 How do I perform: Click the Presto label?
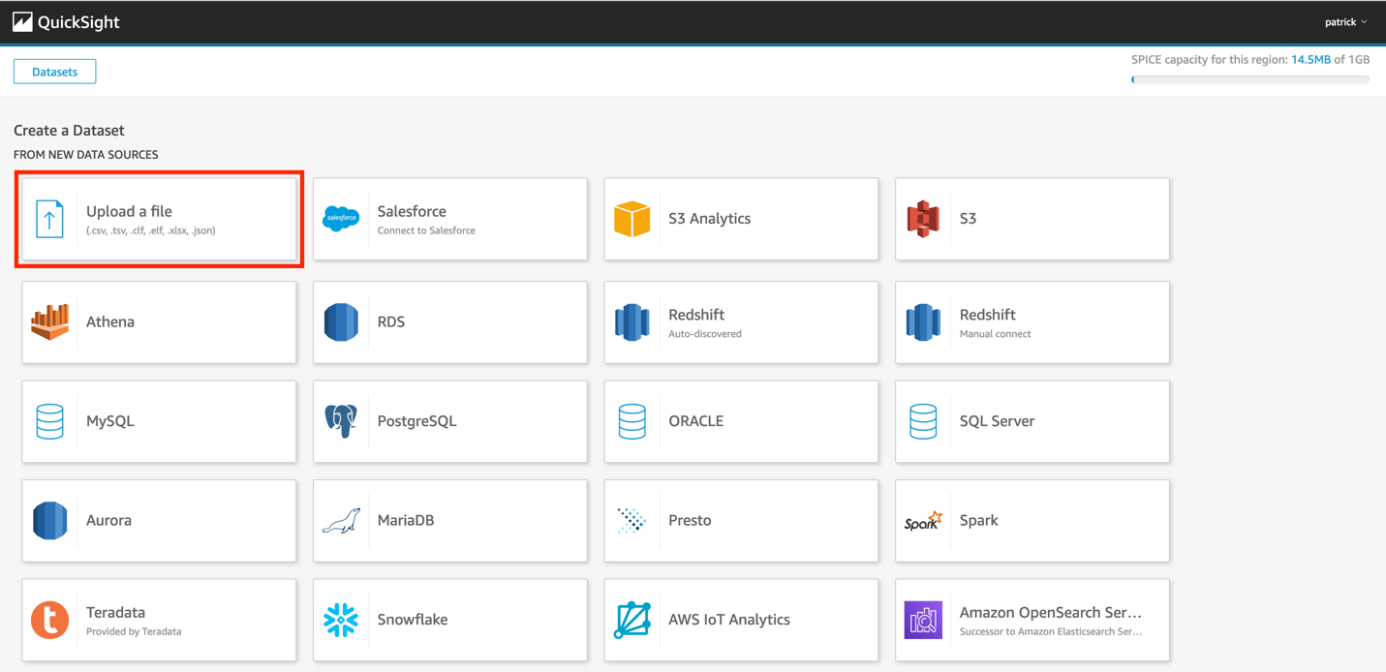(690, 521)
